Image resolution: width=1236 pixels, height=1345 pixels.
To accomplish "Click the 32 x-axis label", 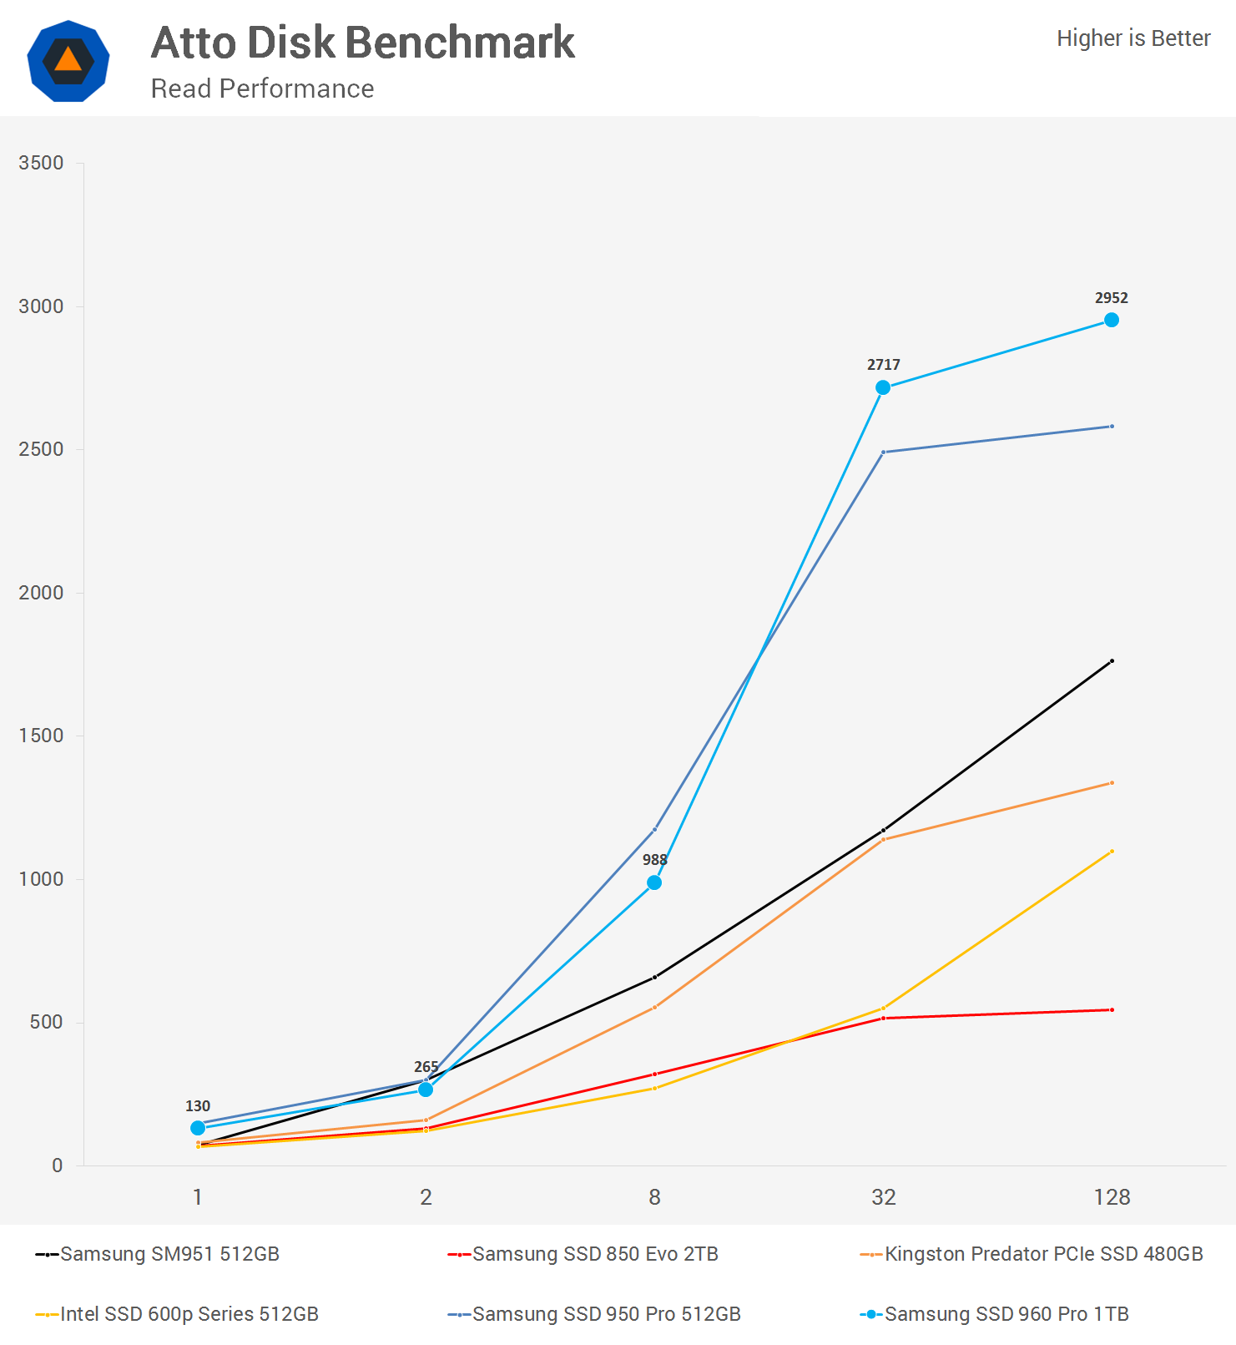I will 883,1197.
